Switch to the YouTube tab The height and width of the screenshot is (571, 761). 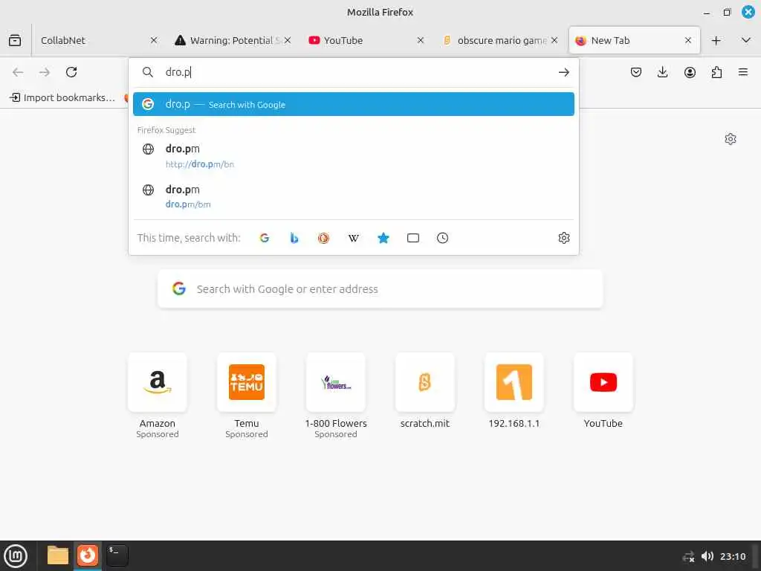[366, 40]
